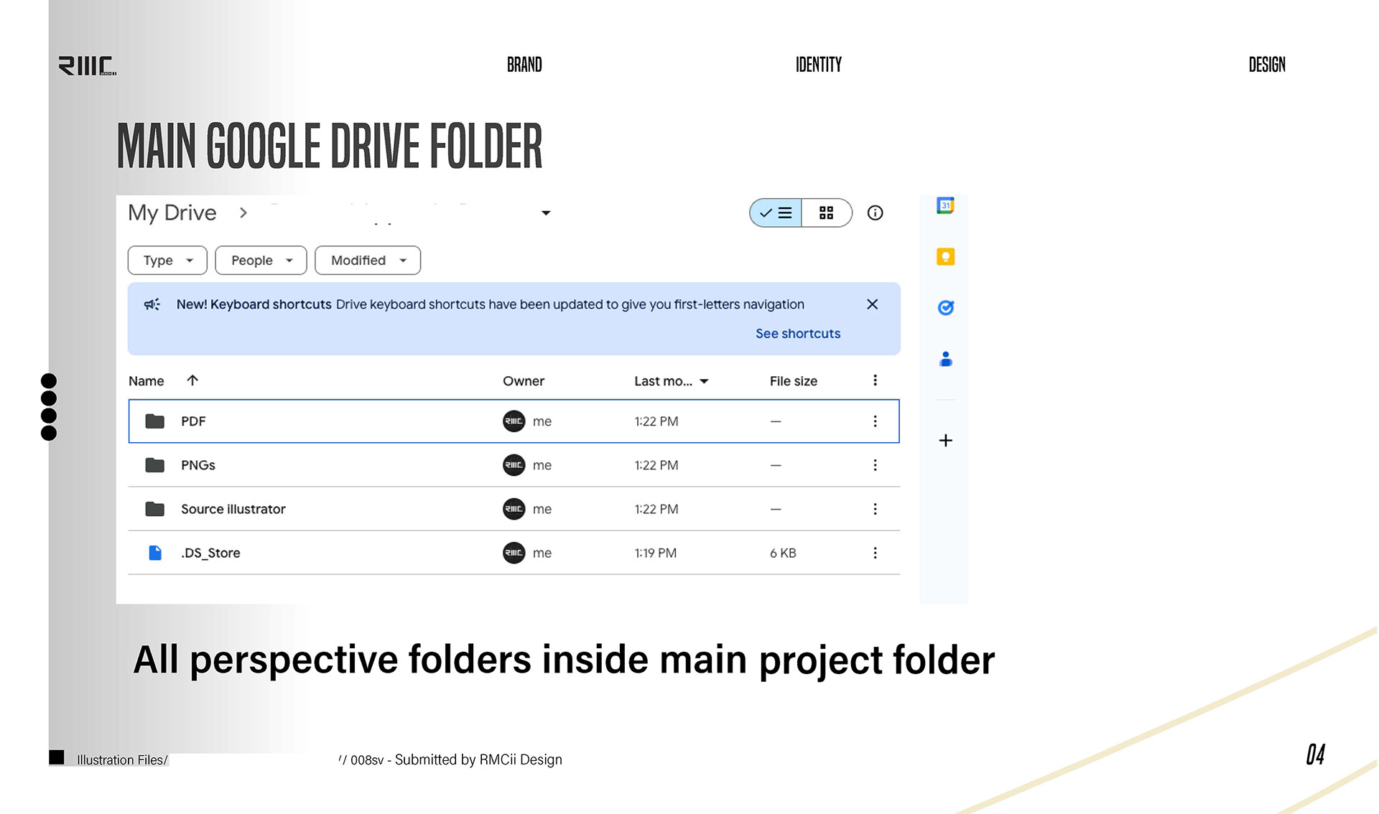1379x814 pixels.
Task: Open more actions for PDF folder
Action: 875,421
